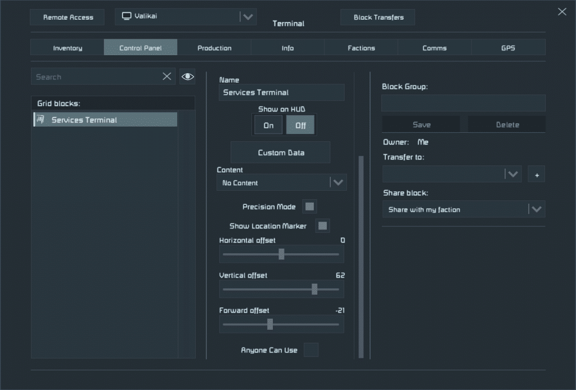Enable Precision Mode checkbox
Viewport: 576px width, 390px height.
tap(309, 207)
